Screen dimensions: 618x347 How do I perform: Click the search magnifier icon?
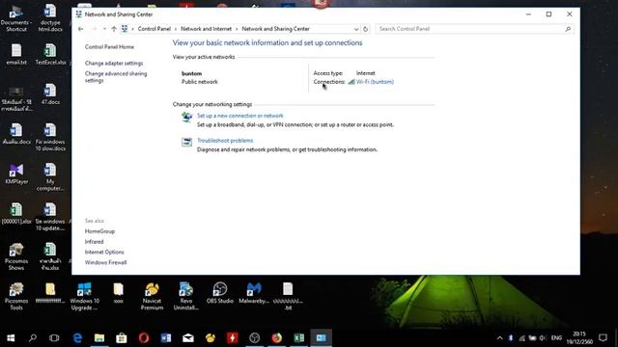point(568,29)
